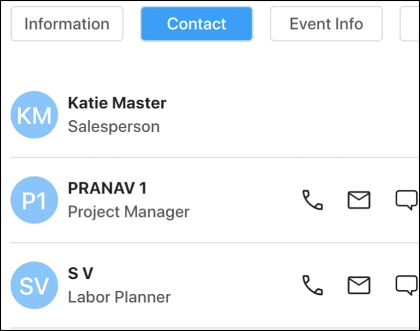Call S V using the phone icon
The width and height of the screenshot is (420, 331).
313,285
